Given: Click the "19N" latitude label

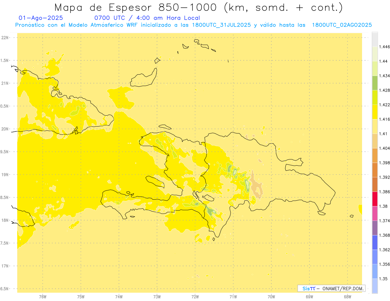Looking at the screenshot, I should [x=6, y=175].
